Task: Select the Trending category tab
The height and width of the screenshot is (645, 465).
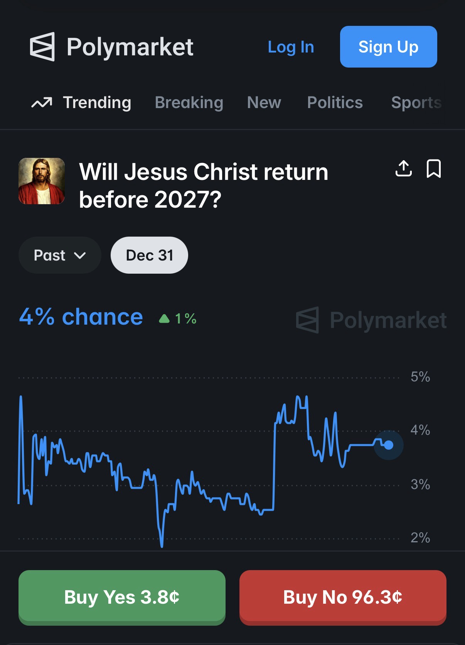Action: (97, 103)
